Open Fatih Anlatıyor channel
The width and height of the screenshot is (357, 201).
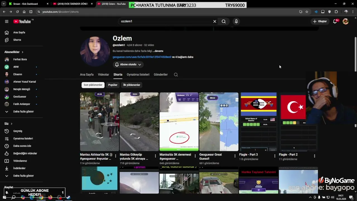(22, 104)
